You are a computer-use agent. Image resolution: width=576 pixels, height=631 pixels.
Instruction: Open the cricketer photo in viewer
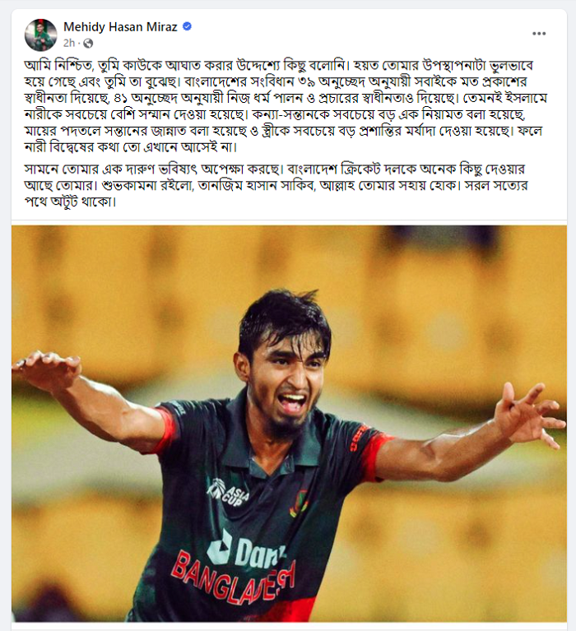click(289, 424)
